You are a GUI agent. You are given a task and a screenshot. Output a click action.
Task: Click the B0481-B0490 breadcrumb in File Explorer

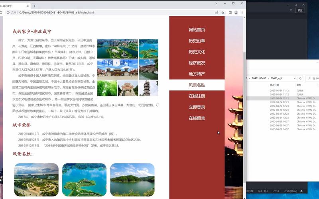tap(259, 78)
